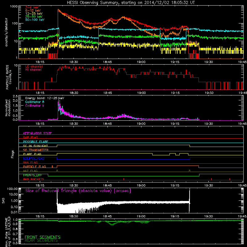Click the Mon. Rate LIVETIME axis title
This screenshot has width=247, height=247.
[8, 232]
